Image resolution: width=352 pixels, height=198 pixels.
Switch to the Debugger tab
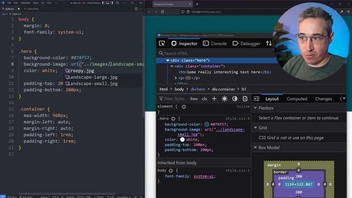click(x=246, y=43)
